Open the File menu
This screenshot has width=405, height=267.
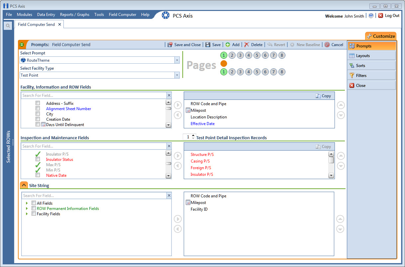coord(9,15)
